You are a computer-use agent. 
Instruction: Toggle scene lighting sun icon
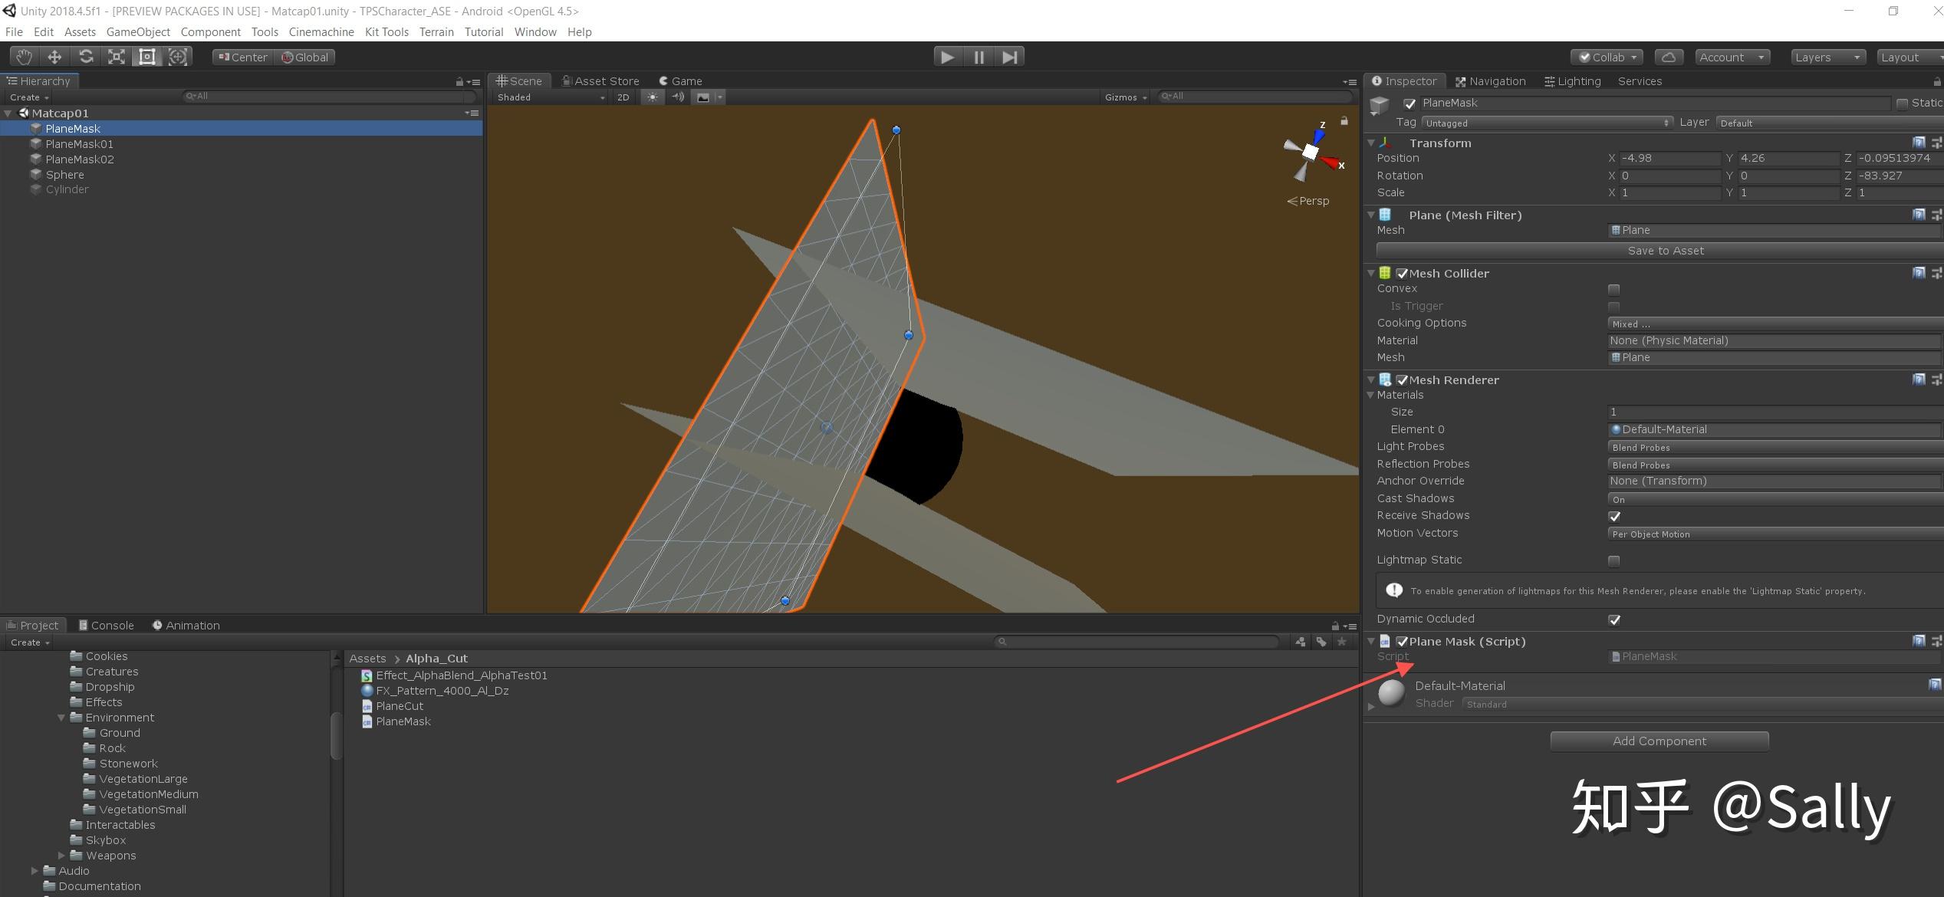click(652, 97)
